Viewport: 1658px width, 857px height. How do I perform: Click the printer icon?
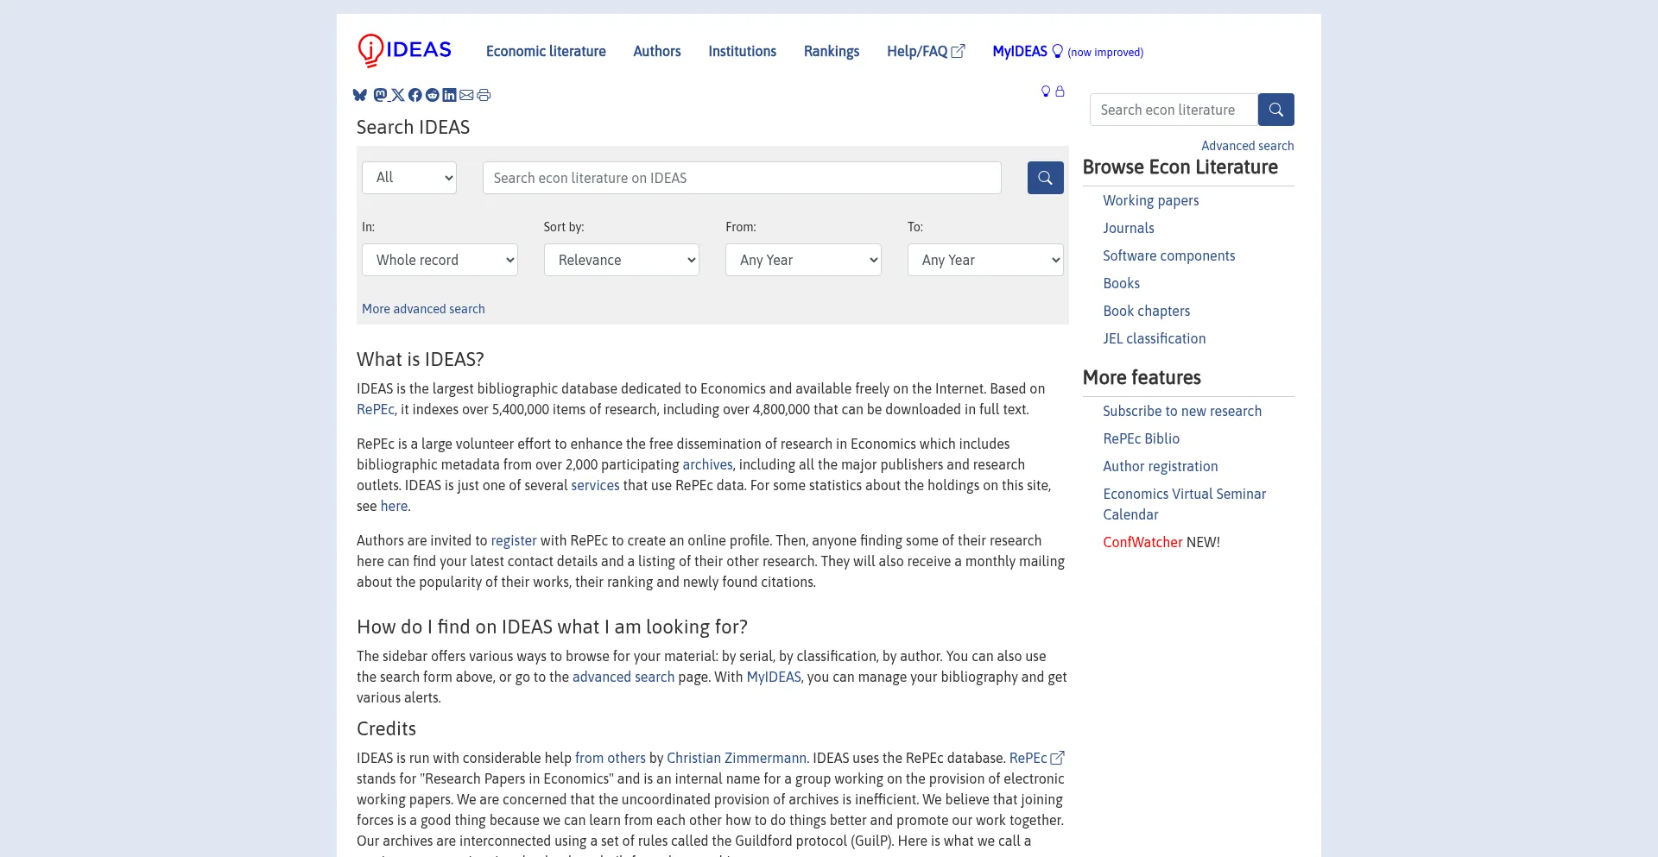pos(484,95)
